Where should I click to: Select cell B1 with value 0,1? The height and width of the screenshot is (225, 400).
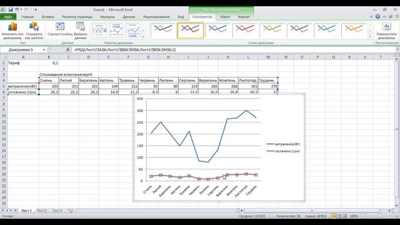pos(49,62)
